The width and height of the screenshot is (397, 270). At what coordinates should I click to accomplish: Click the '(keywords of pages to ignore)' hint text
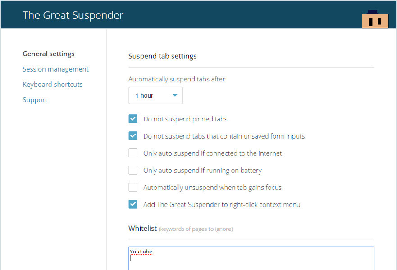pos(196,229)
